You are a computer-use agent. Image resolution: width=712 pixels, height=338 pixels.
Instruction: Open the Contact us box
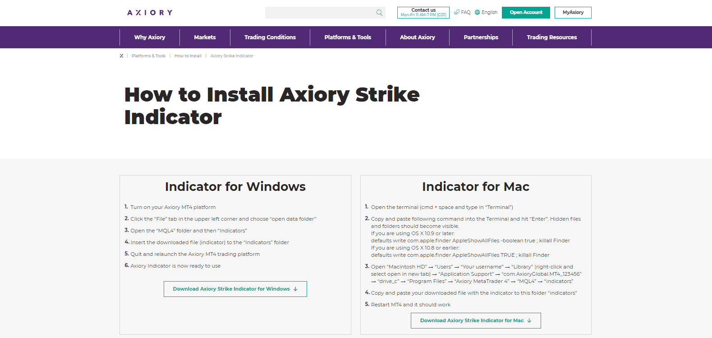click(x=423, y=13)
